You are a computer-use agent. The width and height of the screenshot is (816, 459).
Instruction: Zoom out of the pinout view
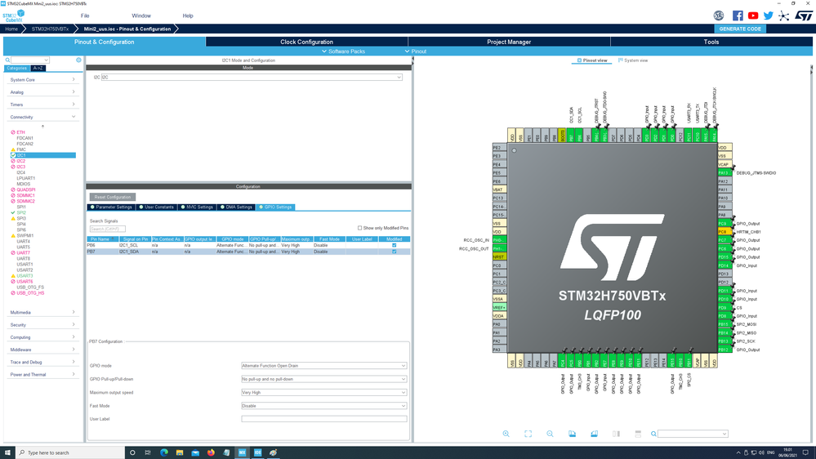[x=550, y=434]
